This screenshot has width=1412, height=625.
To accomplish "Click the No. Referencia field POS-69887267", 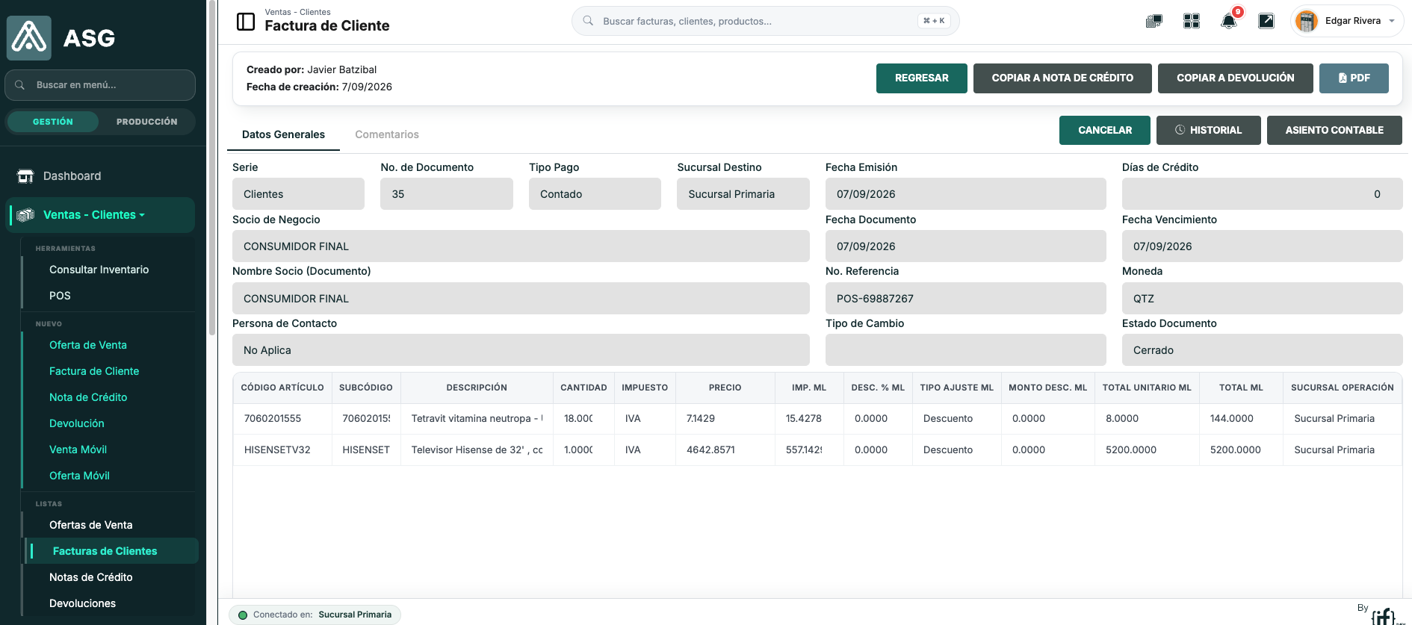I will 965,299.
